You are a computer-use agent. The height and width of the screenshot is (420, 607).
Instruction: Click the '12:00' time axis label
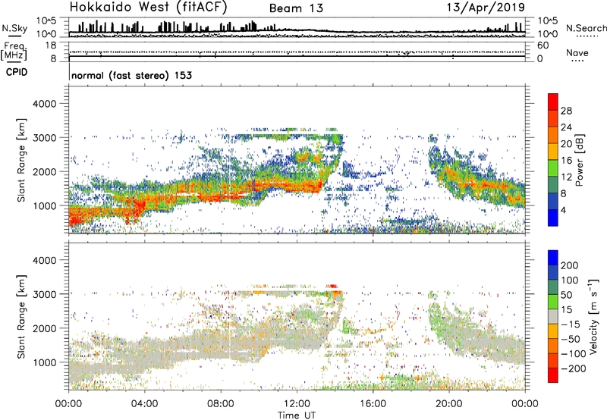point(297,404)
